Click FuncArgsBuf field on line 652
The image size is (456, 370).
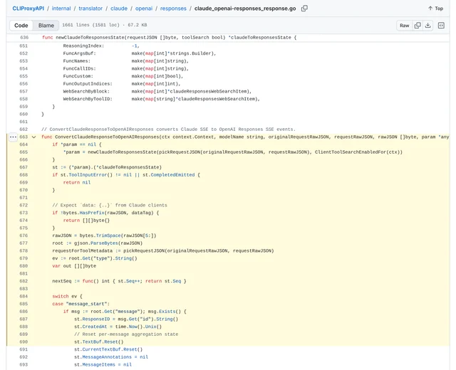(x=78, y=53)
